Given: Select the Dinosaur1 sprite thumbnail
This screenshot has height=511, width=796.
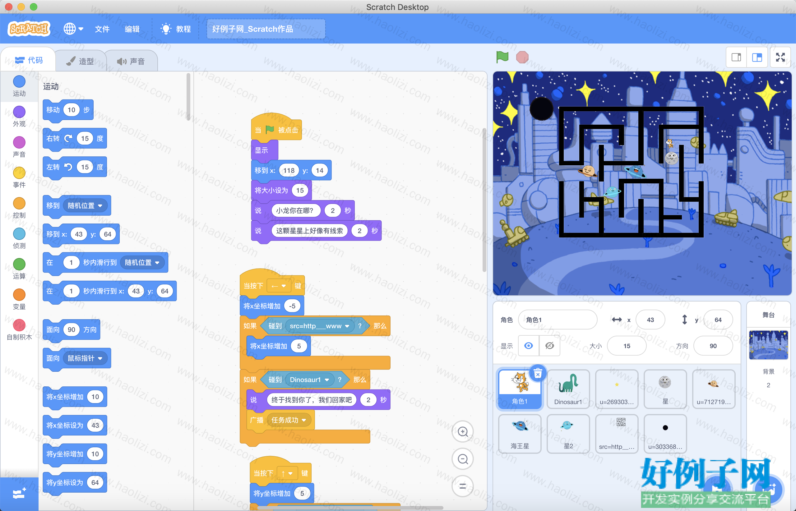Looking at the screenshot, I should pos(568,389).
